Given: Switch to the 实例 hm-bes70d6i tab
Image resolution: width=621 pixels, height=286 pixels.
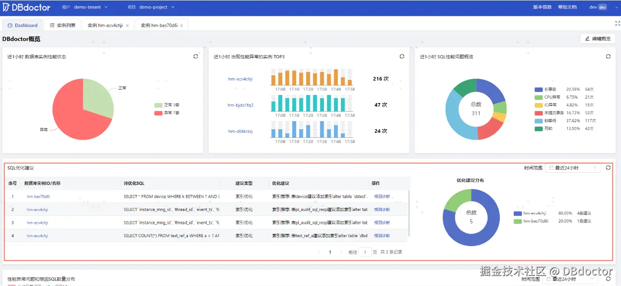Looking at the screenshot, I should coord(159,25).
